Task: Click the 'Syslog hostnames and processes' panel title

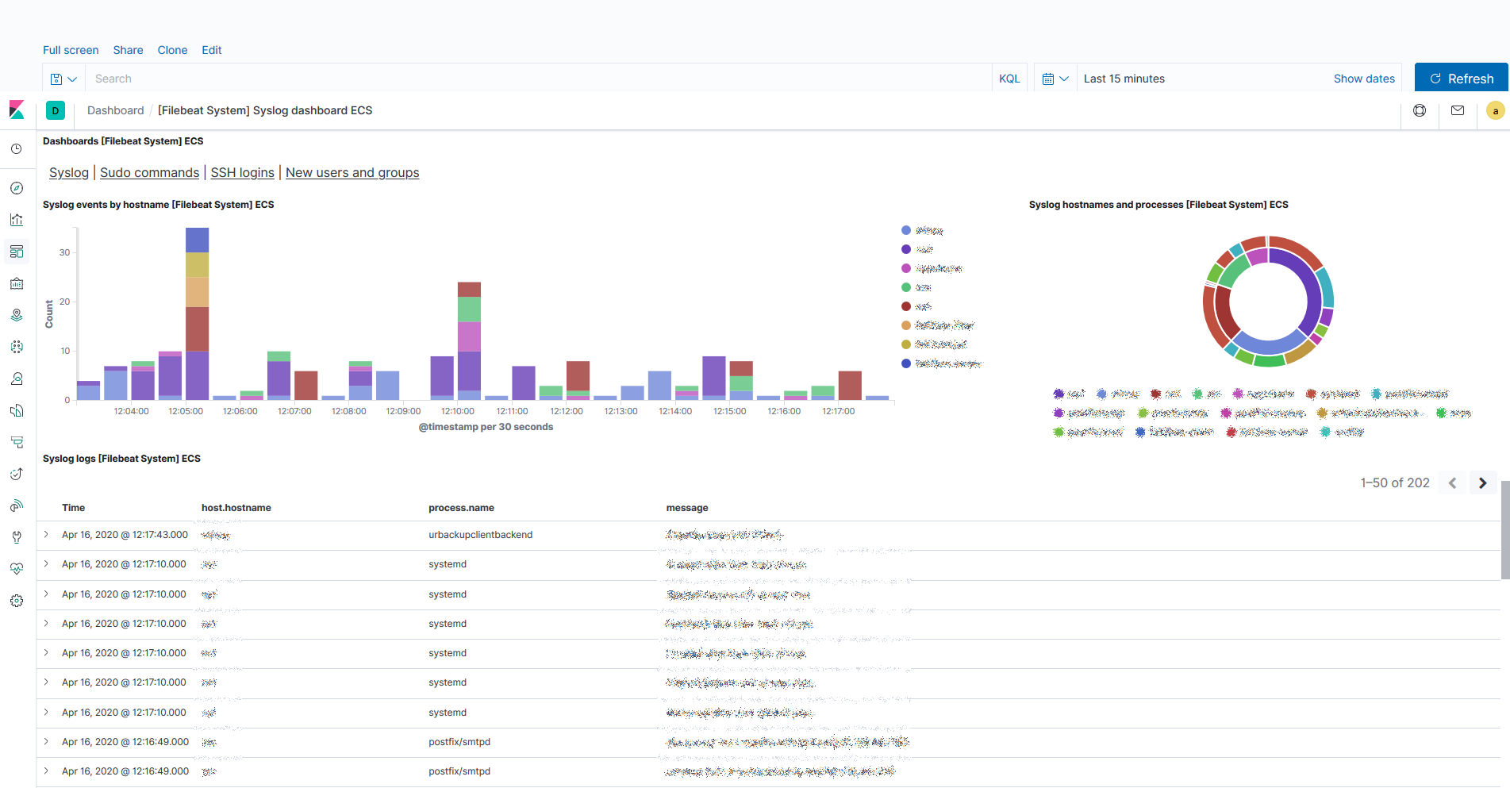Action: 1158,205
